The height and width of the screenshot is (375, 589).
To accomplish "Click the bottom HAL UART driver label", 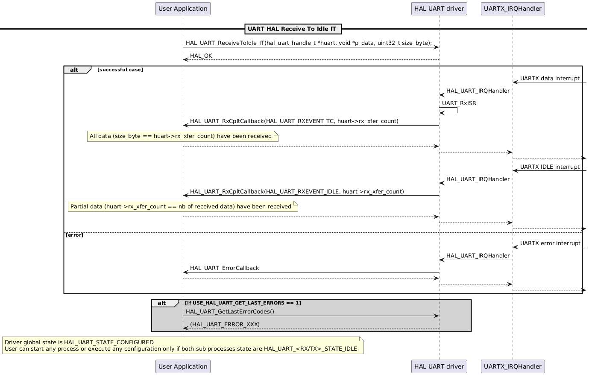I will (439, 366).
